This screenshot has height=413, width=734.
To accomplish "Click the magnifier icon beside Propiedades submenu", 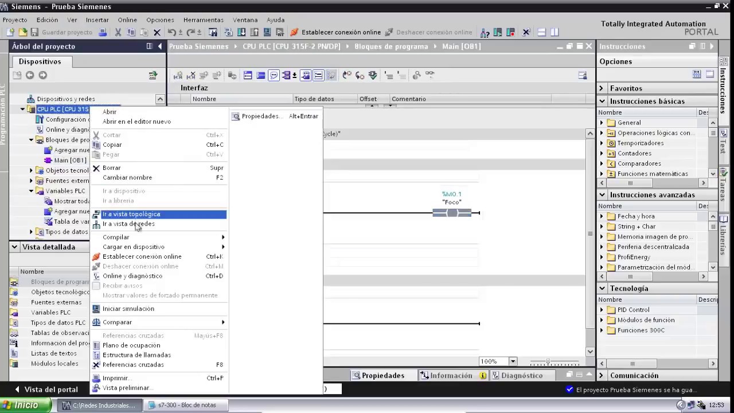I will pos(236,116).
